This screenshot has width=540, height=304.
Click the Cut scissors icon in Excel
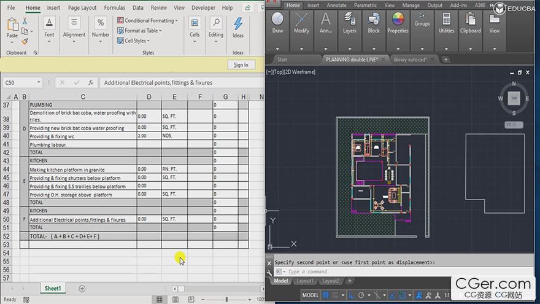[x=25, y=21]
